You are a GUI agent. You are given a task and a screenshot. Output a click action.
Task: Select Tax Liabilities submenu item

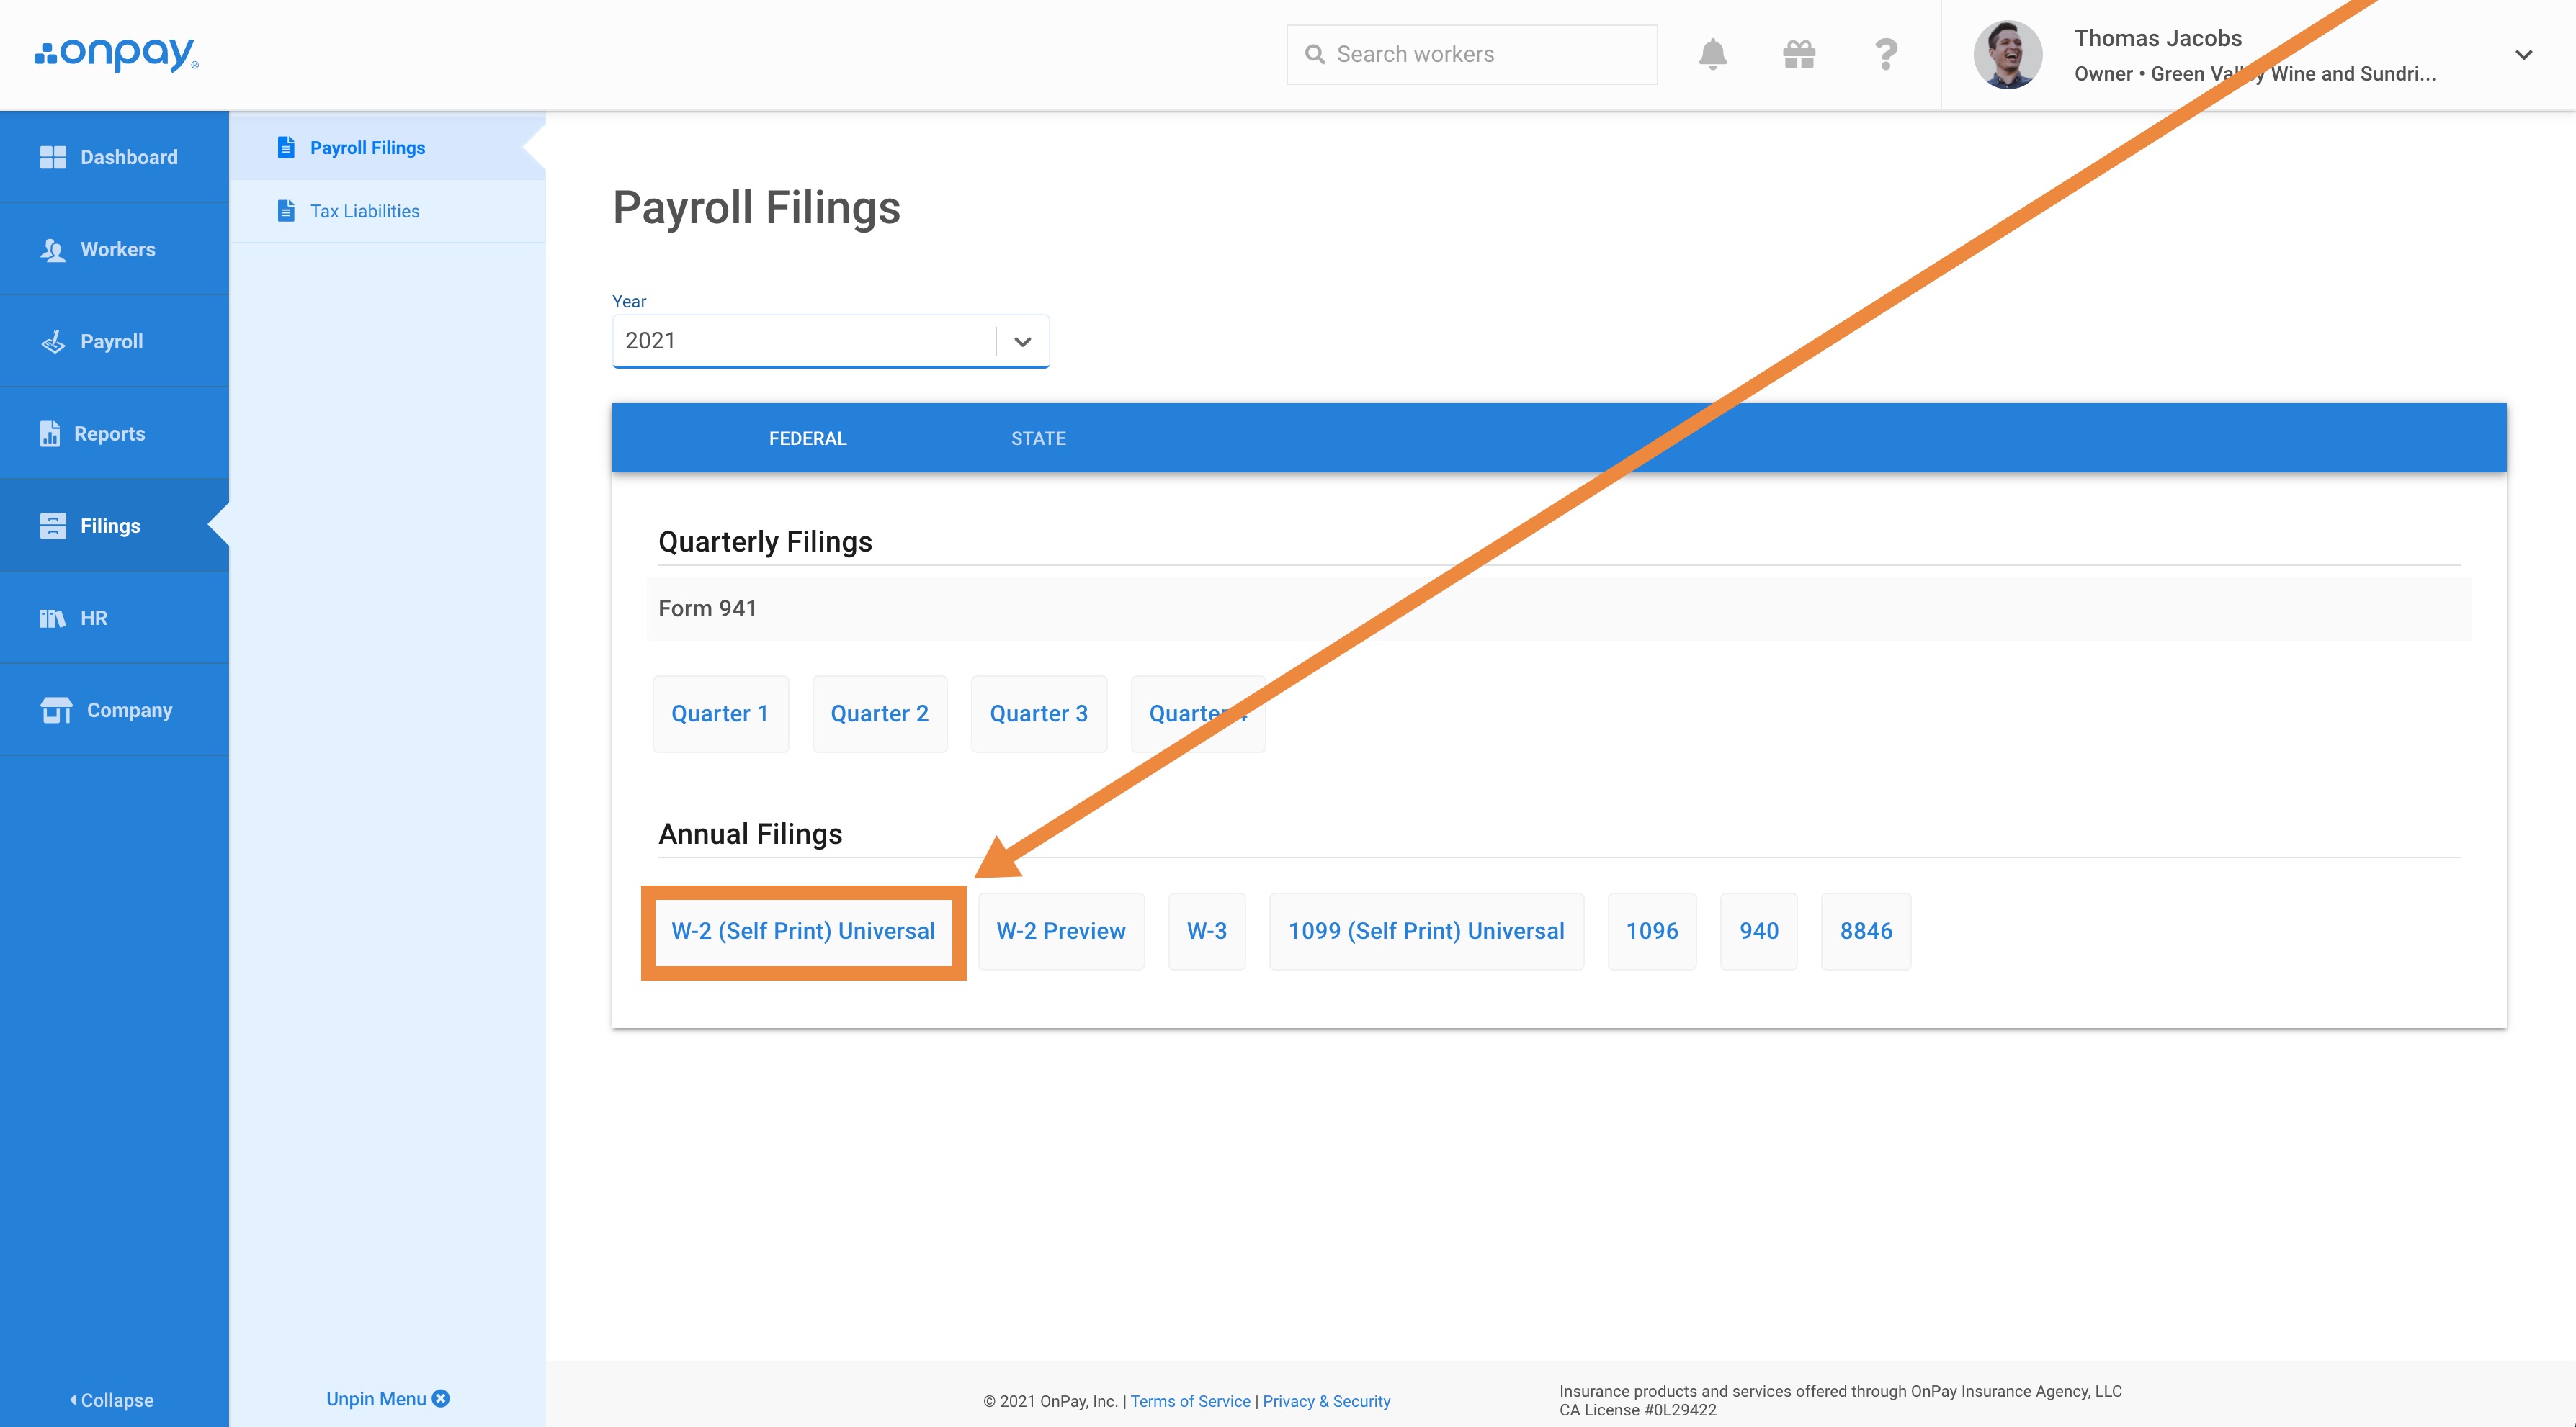[388, 211]
